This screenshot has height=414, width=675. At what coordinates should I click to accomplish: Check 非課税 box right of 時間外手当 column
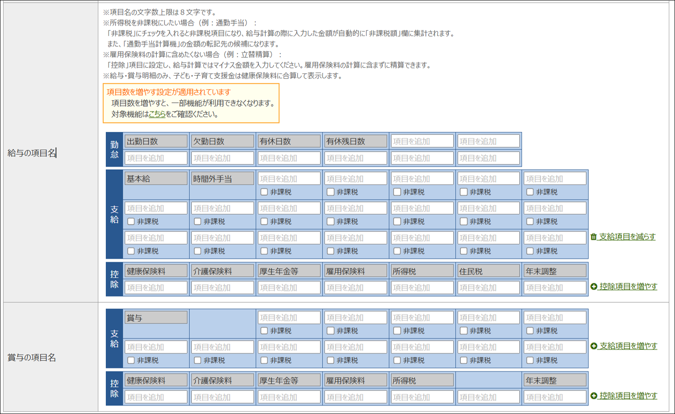point(264,192)
